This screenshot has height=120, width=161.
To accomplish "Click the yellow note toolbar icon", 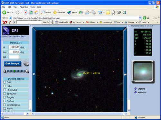I will point(108,13).
